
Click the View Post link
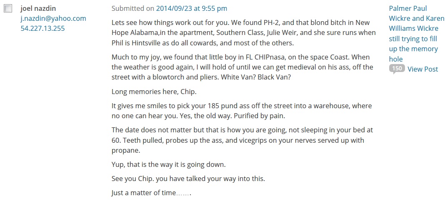[x=422, y=69]
